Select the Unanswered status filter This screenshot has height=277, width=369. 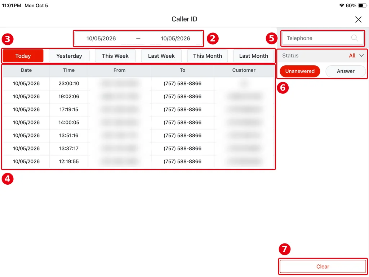tap(300, 71)
